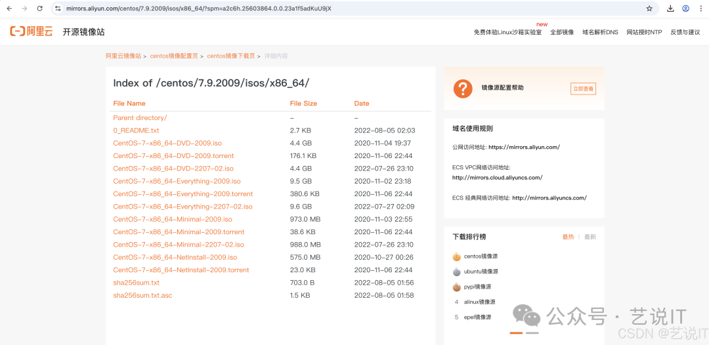Open the browser downloads icon

click(x=670, y=9)
